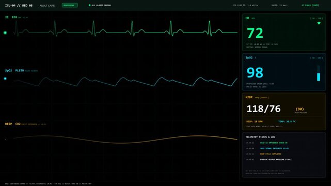Click the PULSE RATE readout in SpO2 panel
331x186 pixels.
tap(256, 87)
